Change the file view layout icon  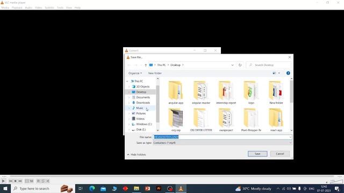coord(274,73)
